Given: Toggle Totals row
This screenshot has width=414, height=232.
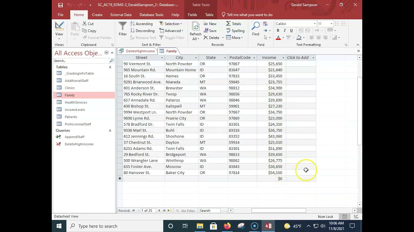Looking at the screenshot, I should click(x=234, y=24).
